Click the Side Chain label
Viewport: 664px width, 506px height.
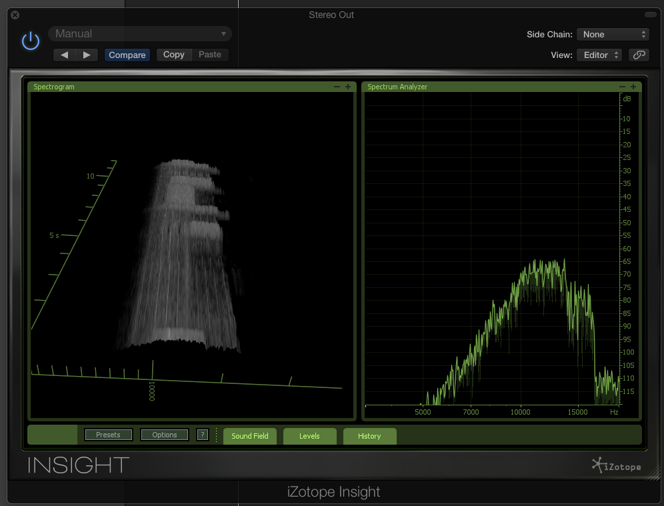coord(549,34)
